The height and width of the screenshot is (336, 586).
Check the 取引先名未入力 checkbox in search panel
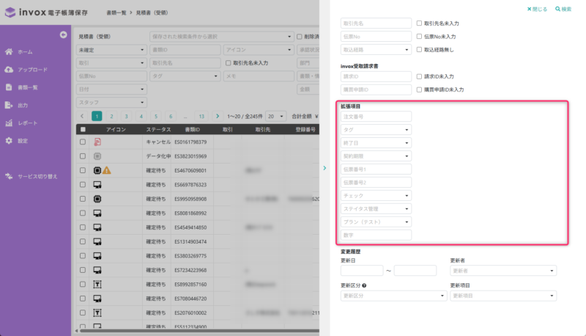[x=418, y=23]
